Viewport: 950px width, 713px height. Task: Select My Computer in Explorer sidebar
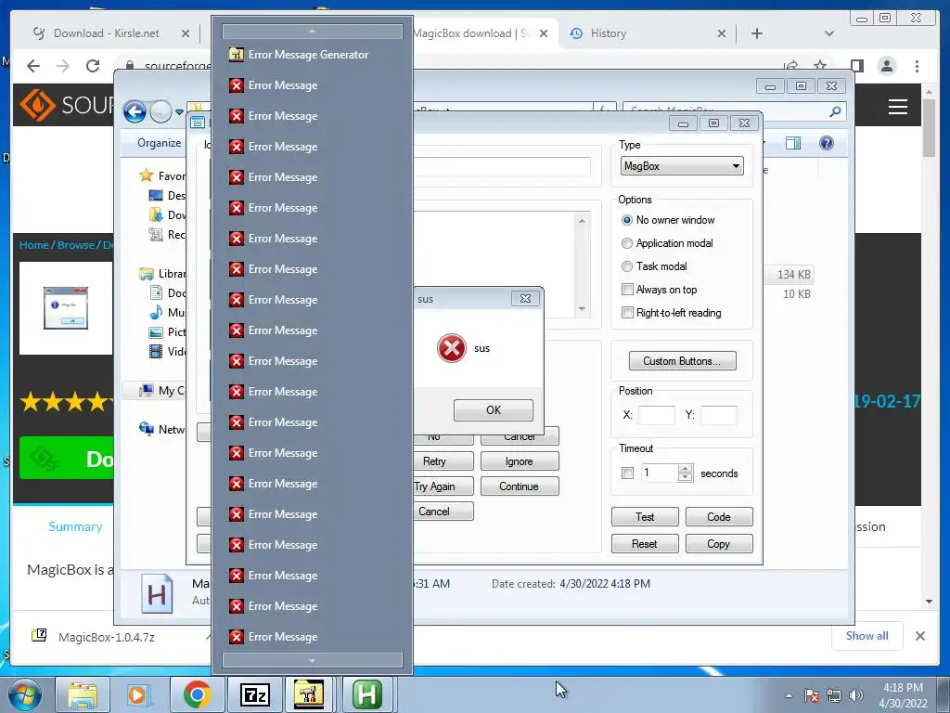click(161, 391)
